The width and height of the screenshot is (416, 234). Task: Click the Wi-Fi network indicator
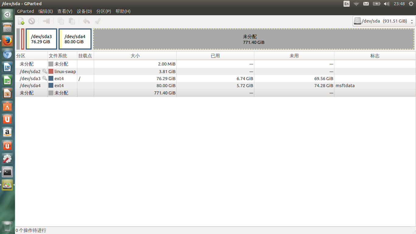click(x=356, y=4)
